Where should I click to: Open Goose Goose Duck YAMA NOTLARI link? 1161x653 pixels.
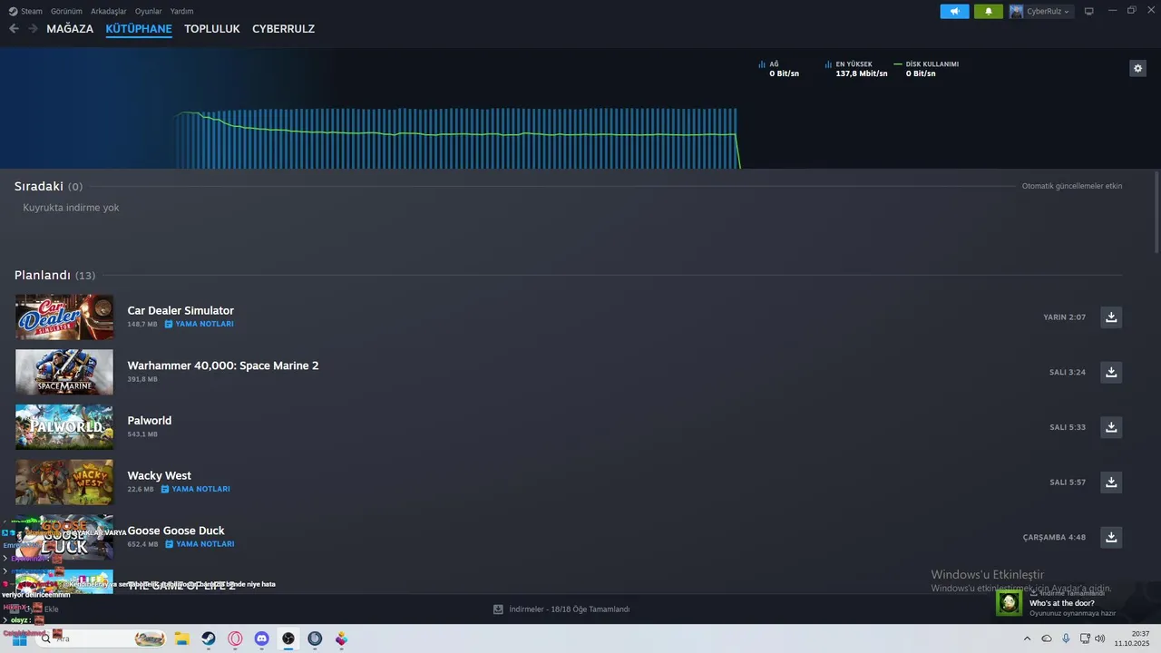pyautogui.click(x=200, y=544)
